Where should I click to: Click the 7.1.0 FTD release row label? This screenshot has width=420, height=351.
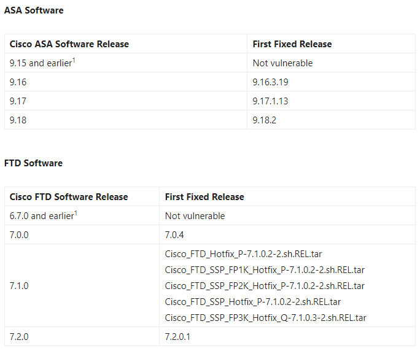point(19,286)
